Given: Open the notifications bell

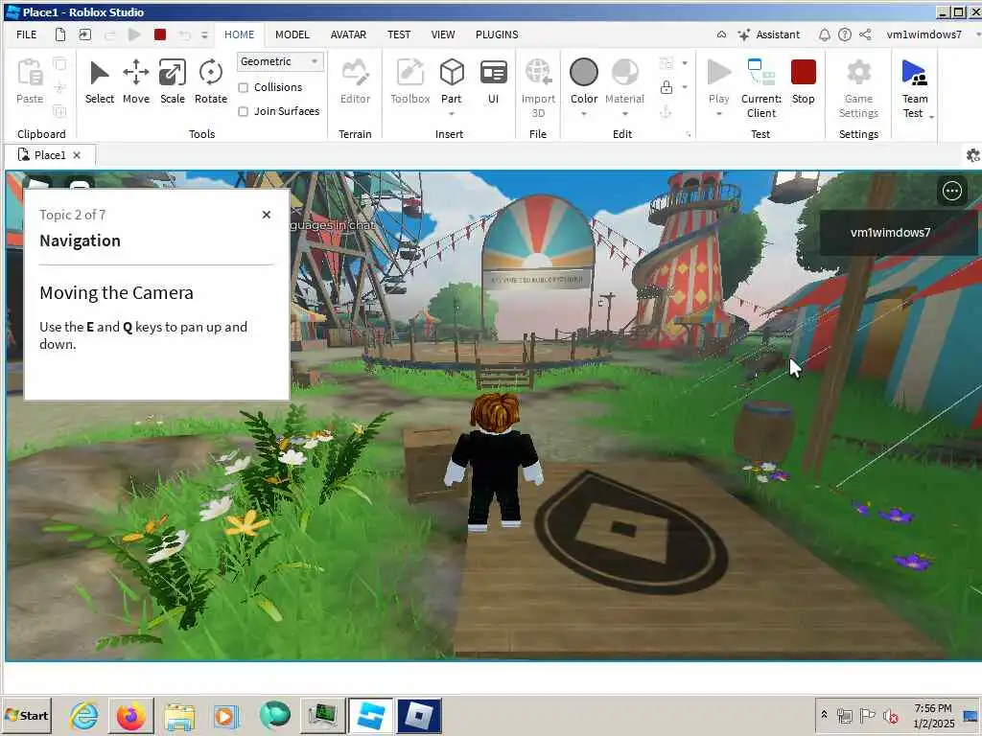Looking at the screenshot, I should coord(824,35).
